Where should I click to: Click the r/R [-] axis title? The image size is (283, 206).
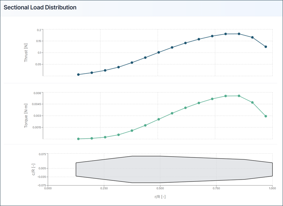tap(160, 197)
